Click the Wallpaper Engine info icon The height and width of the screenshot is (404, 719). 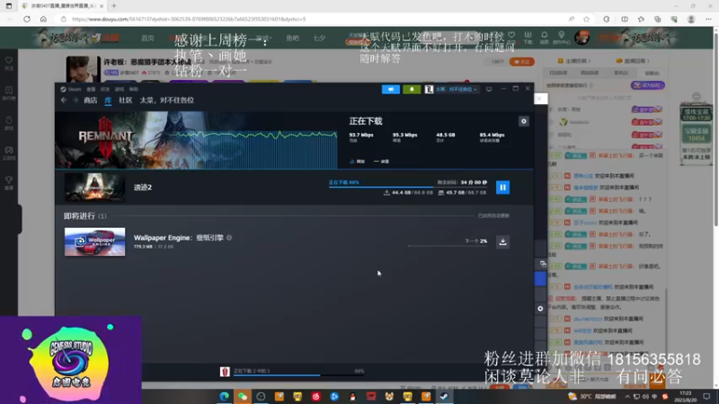[229, 237]
